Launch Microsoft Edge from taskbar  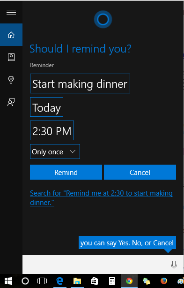click(x=59, y=281)
